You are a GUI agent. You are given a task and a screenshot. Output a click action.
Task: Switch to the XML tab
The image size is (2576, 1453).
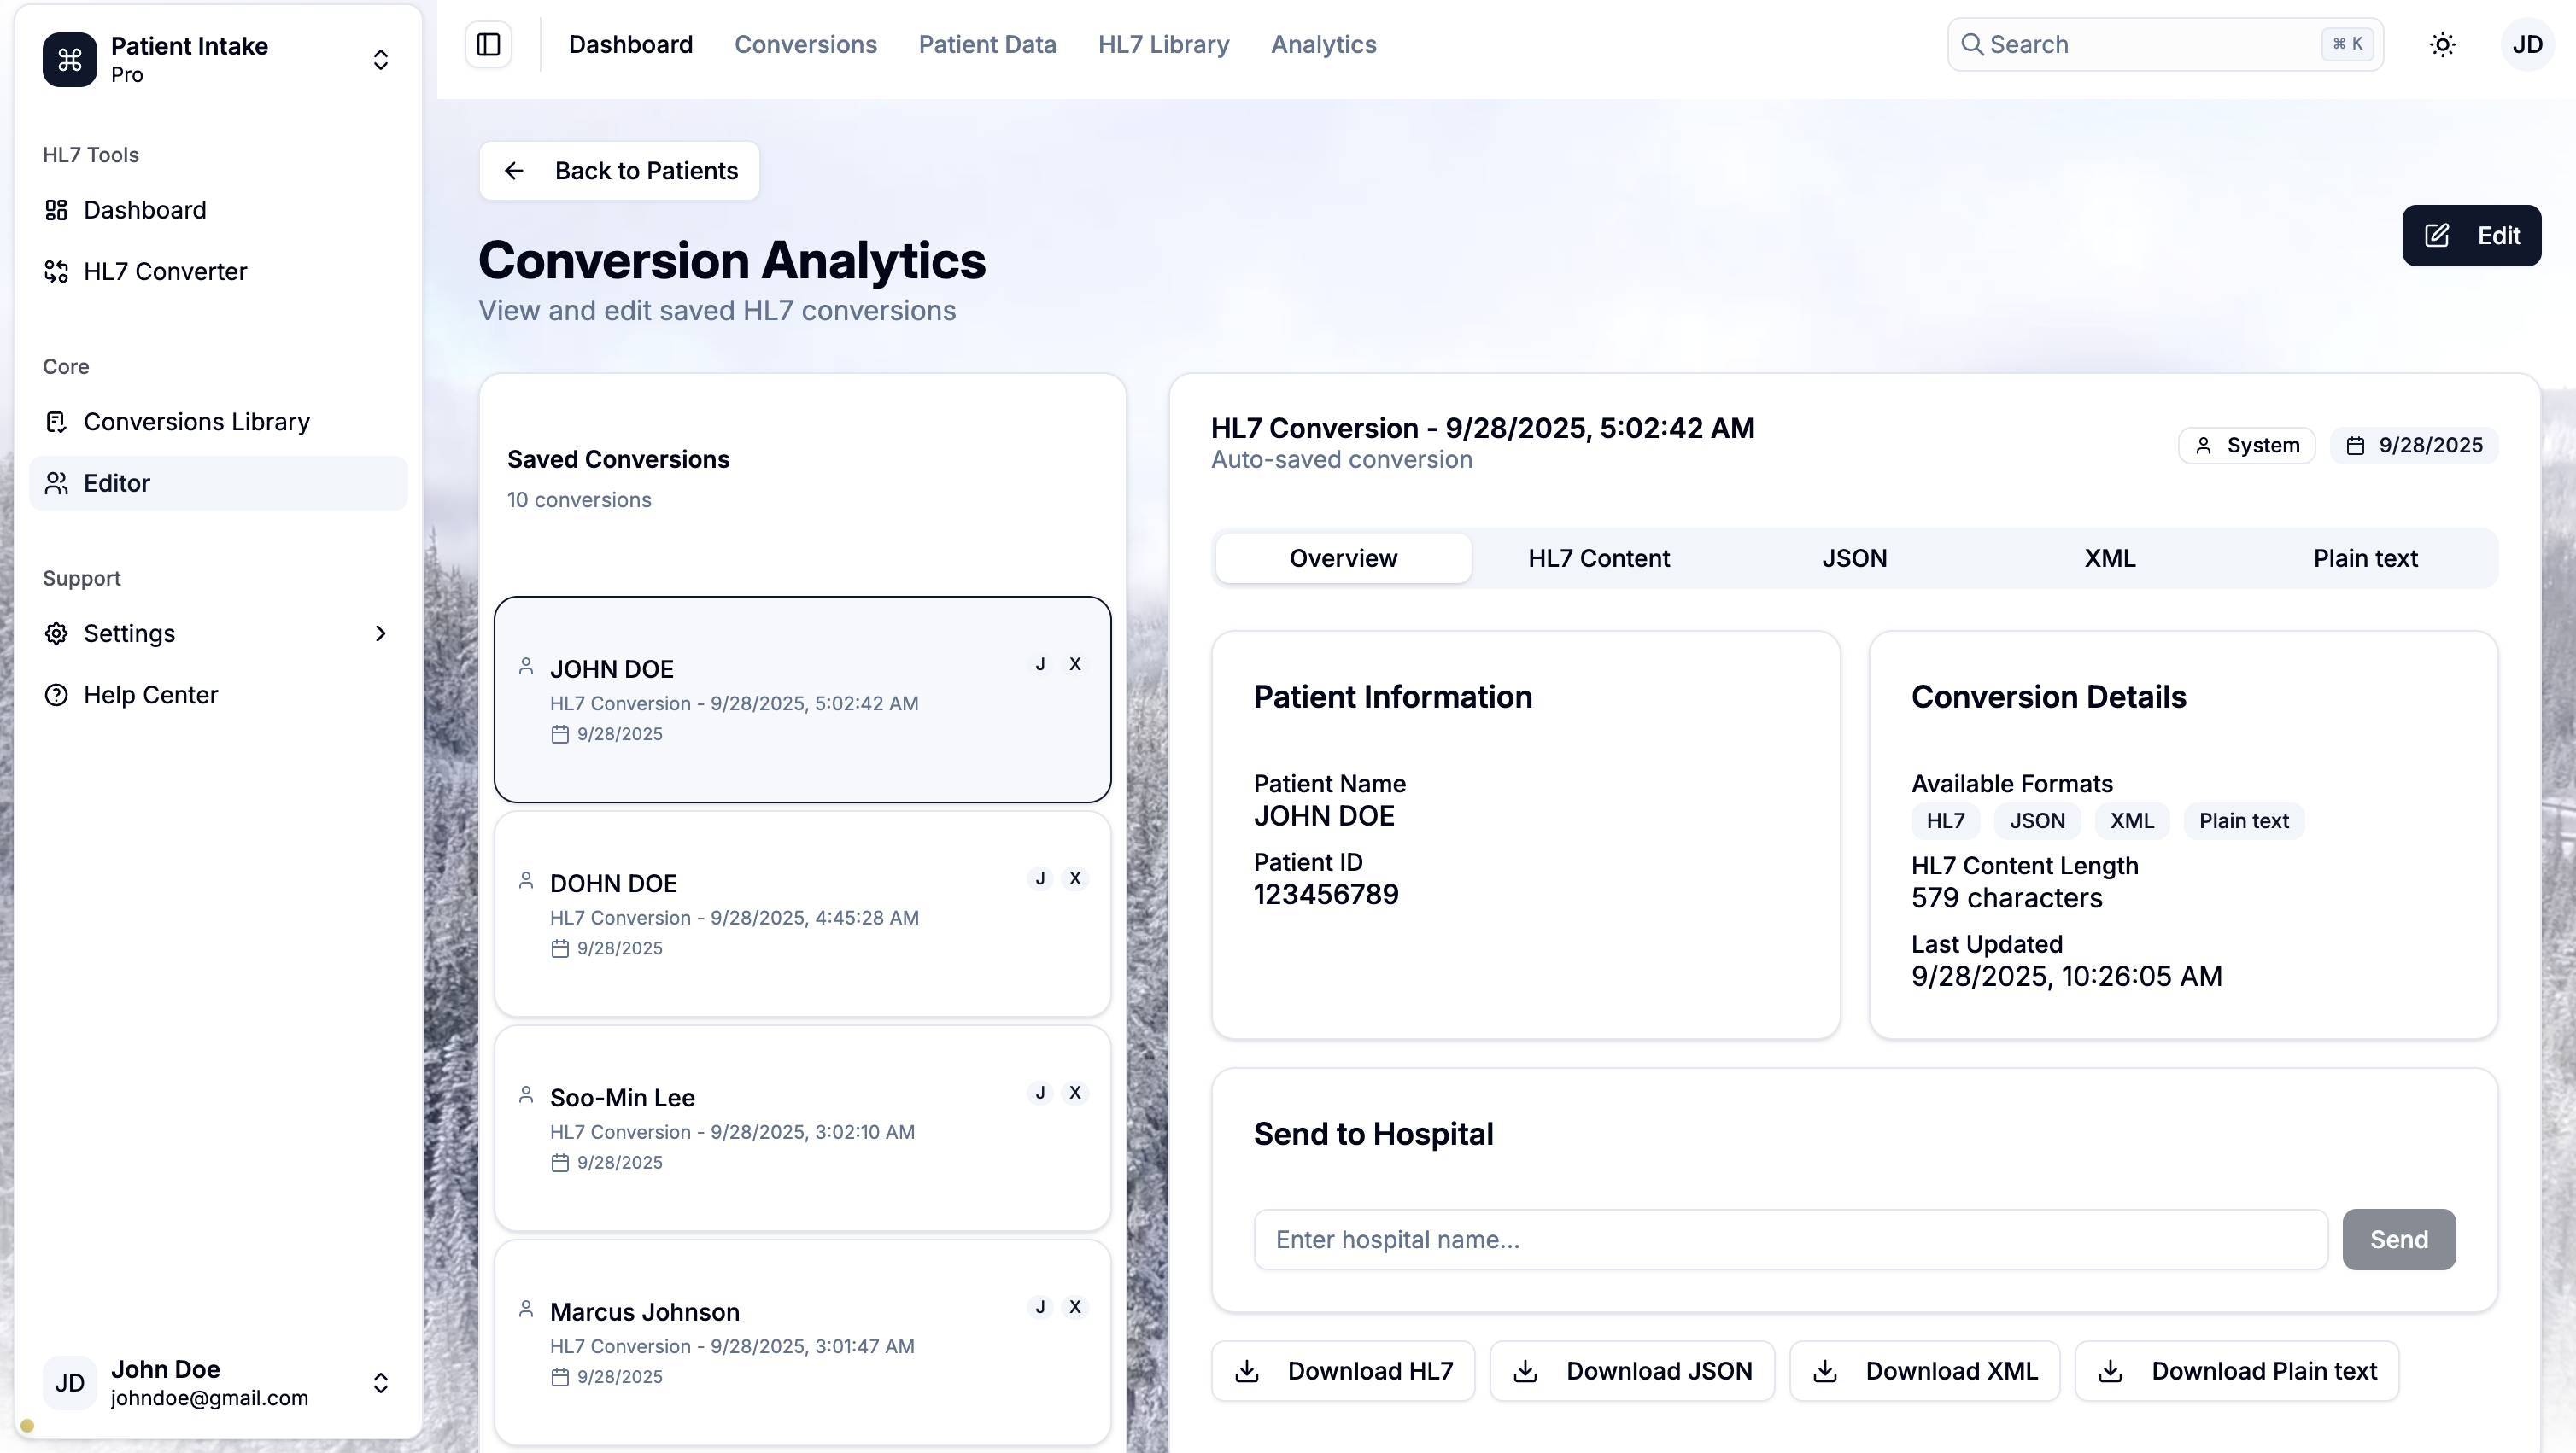[x=2109, y=558]
